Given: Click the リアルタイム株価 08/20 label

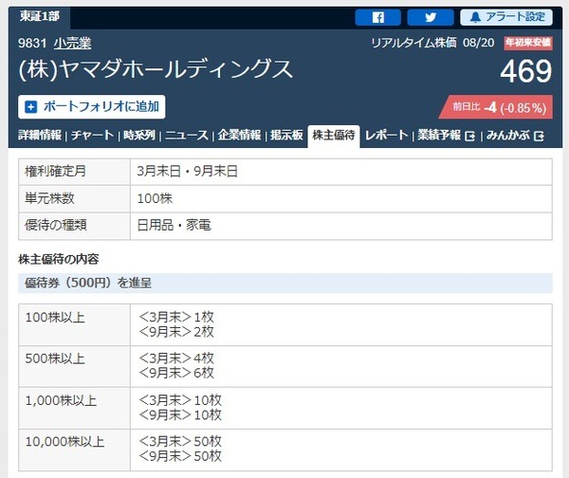Looking at the screenshot, I should click(432, 43).
